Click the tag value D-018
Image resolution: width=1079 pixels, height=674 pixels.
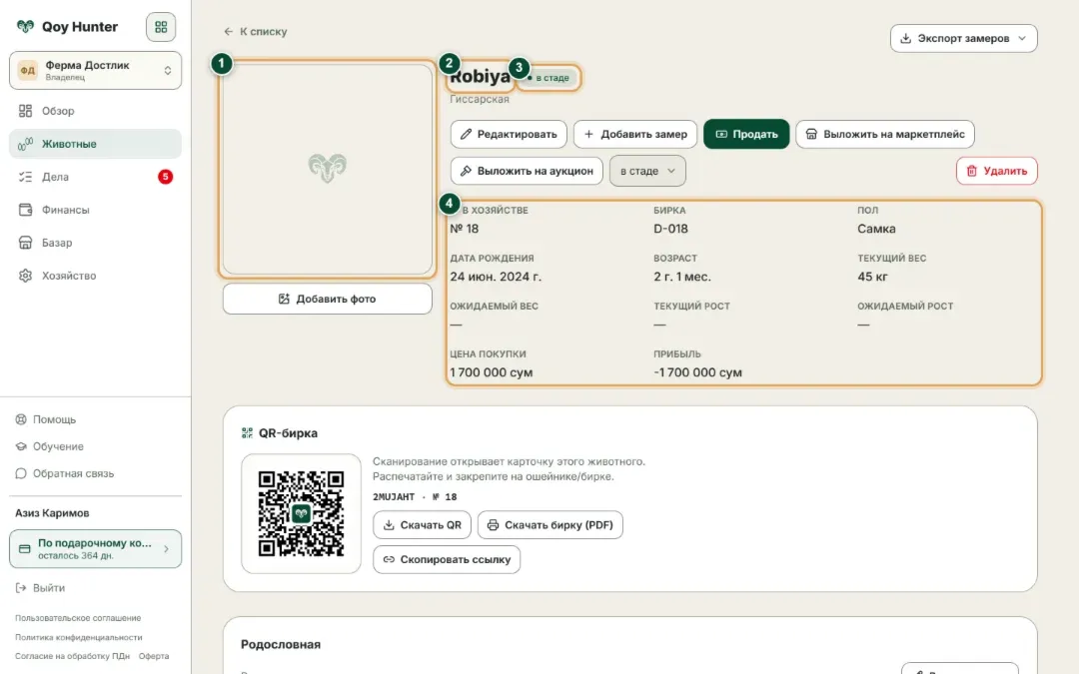click(x=671, y=229)
